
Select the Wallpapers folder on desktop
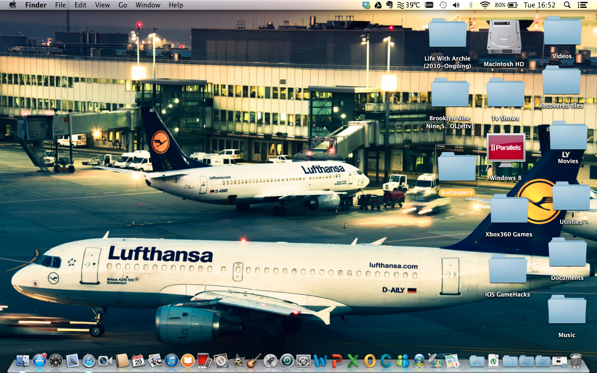(x=457, y=168)
